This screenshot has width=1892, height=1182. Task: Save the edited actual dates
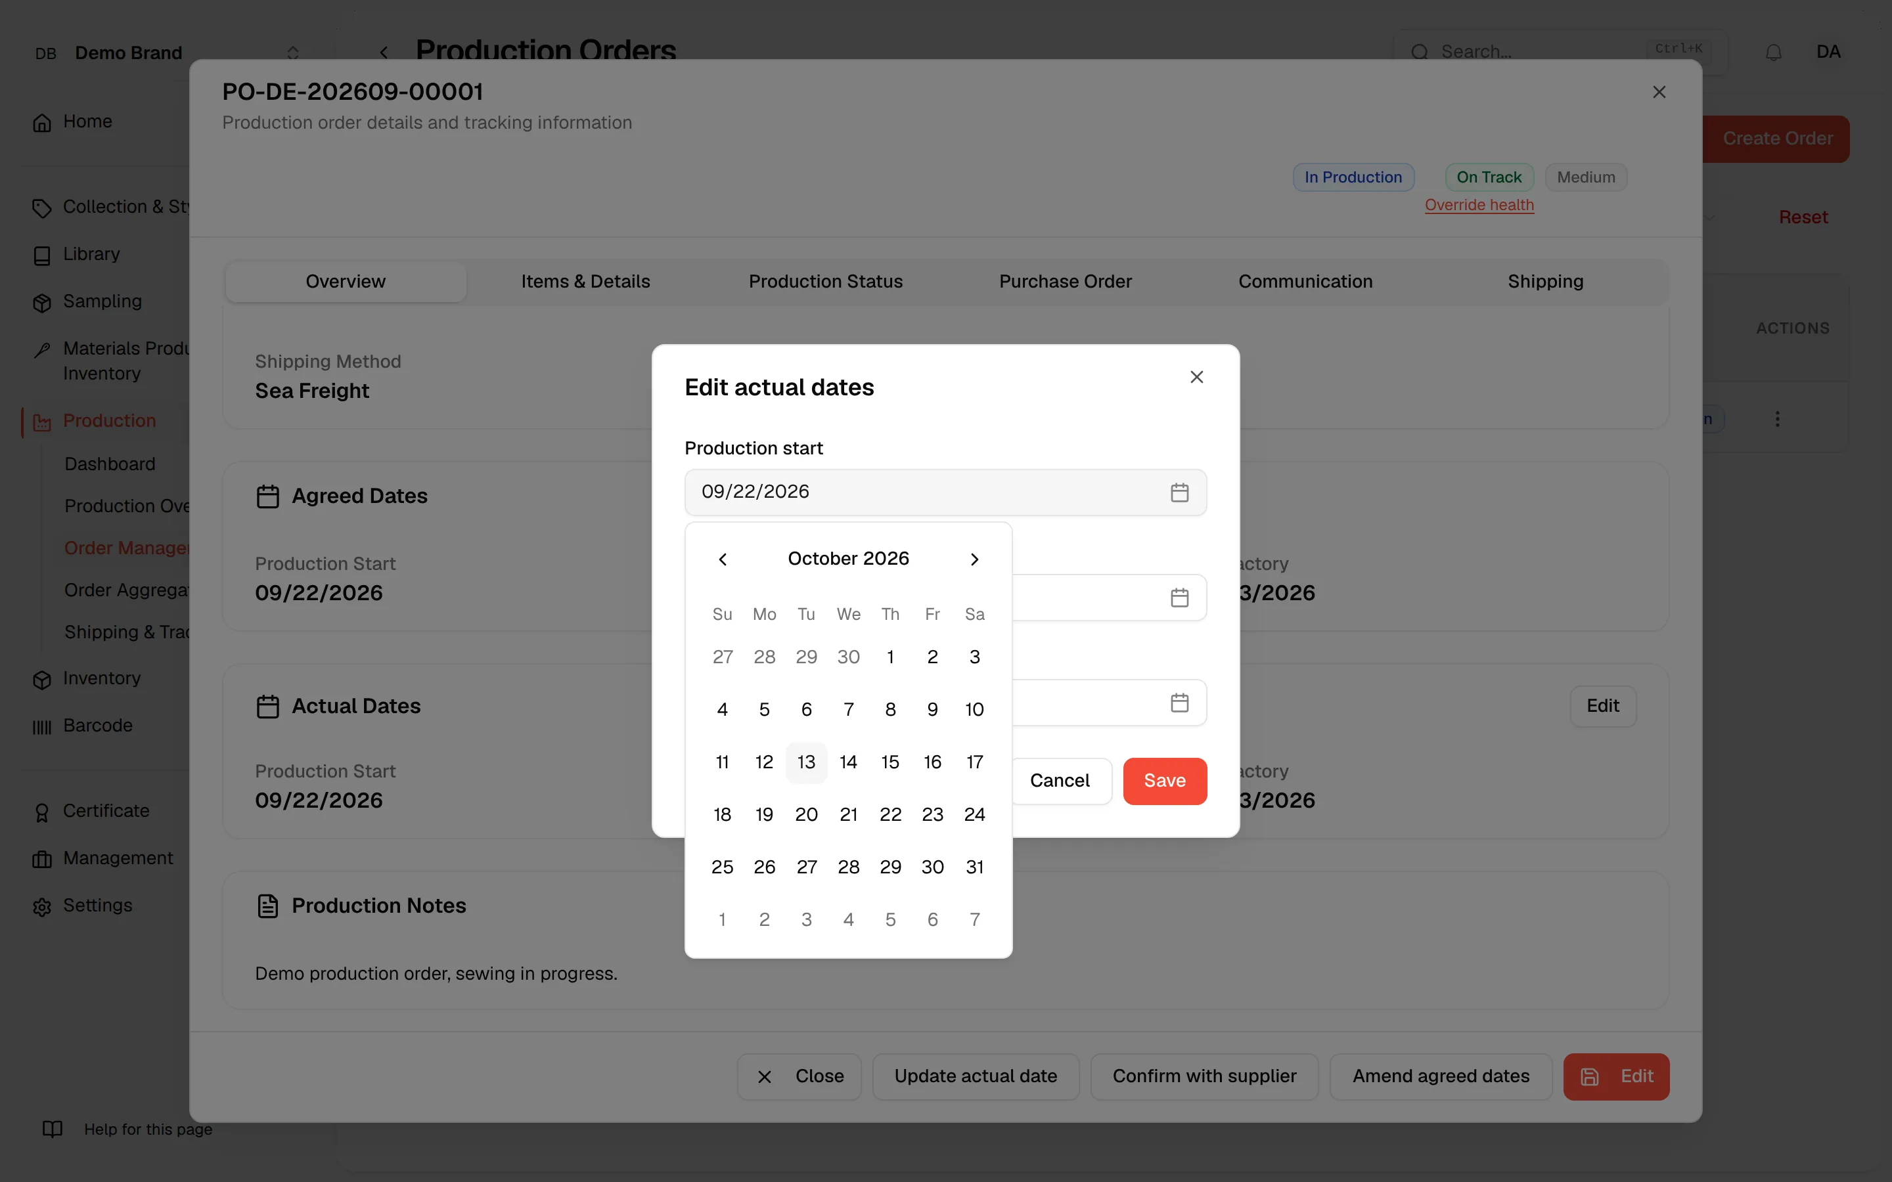tap(1165, 781)
